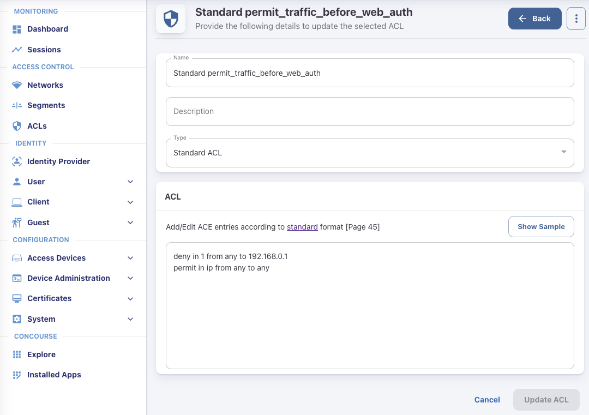Click the Show Sample button
Screen dimensions: 589x415
(x=540, y=227)
